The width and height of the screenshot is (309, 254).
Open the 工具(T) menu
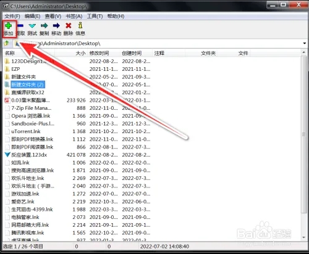pos(95,16)
